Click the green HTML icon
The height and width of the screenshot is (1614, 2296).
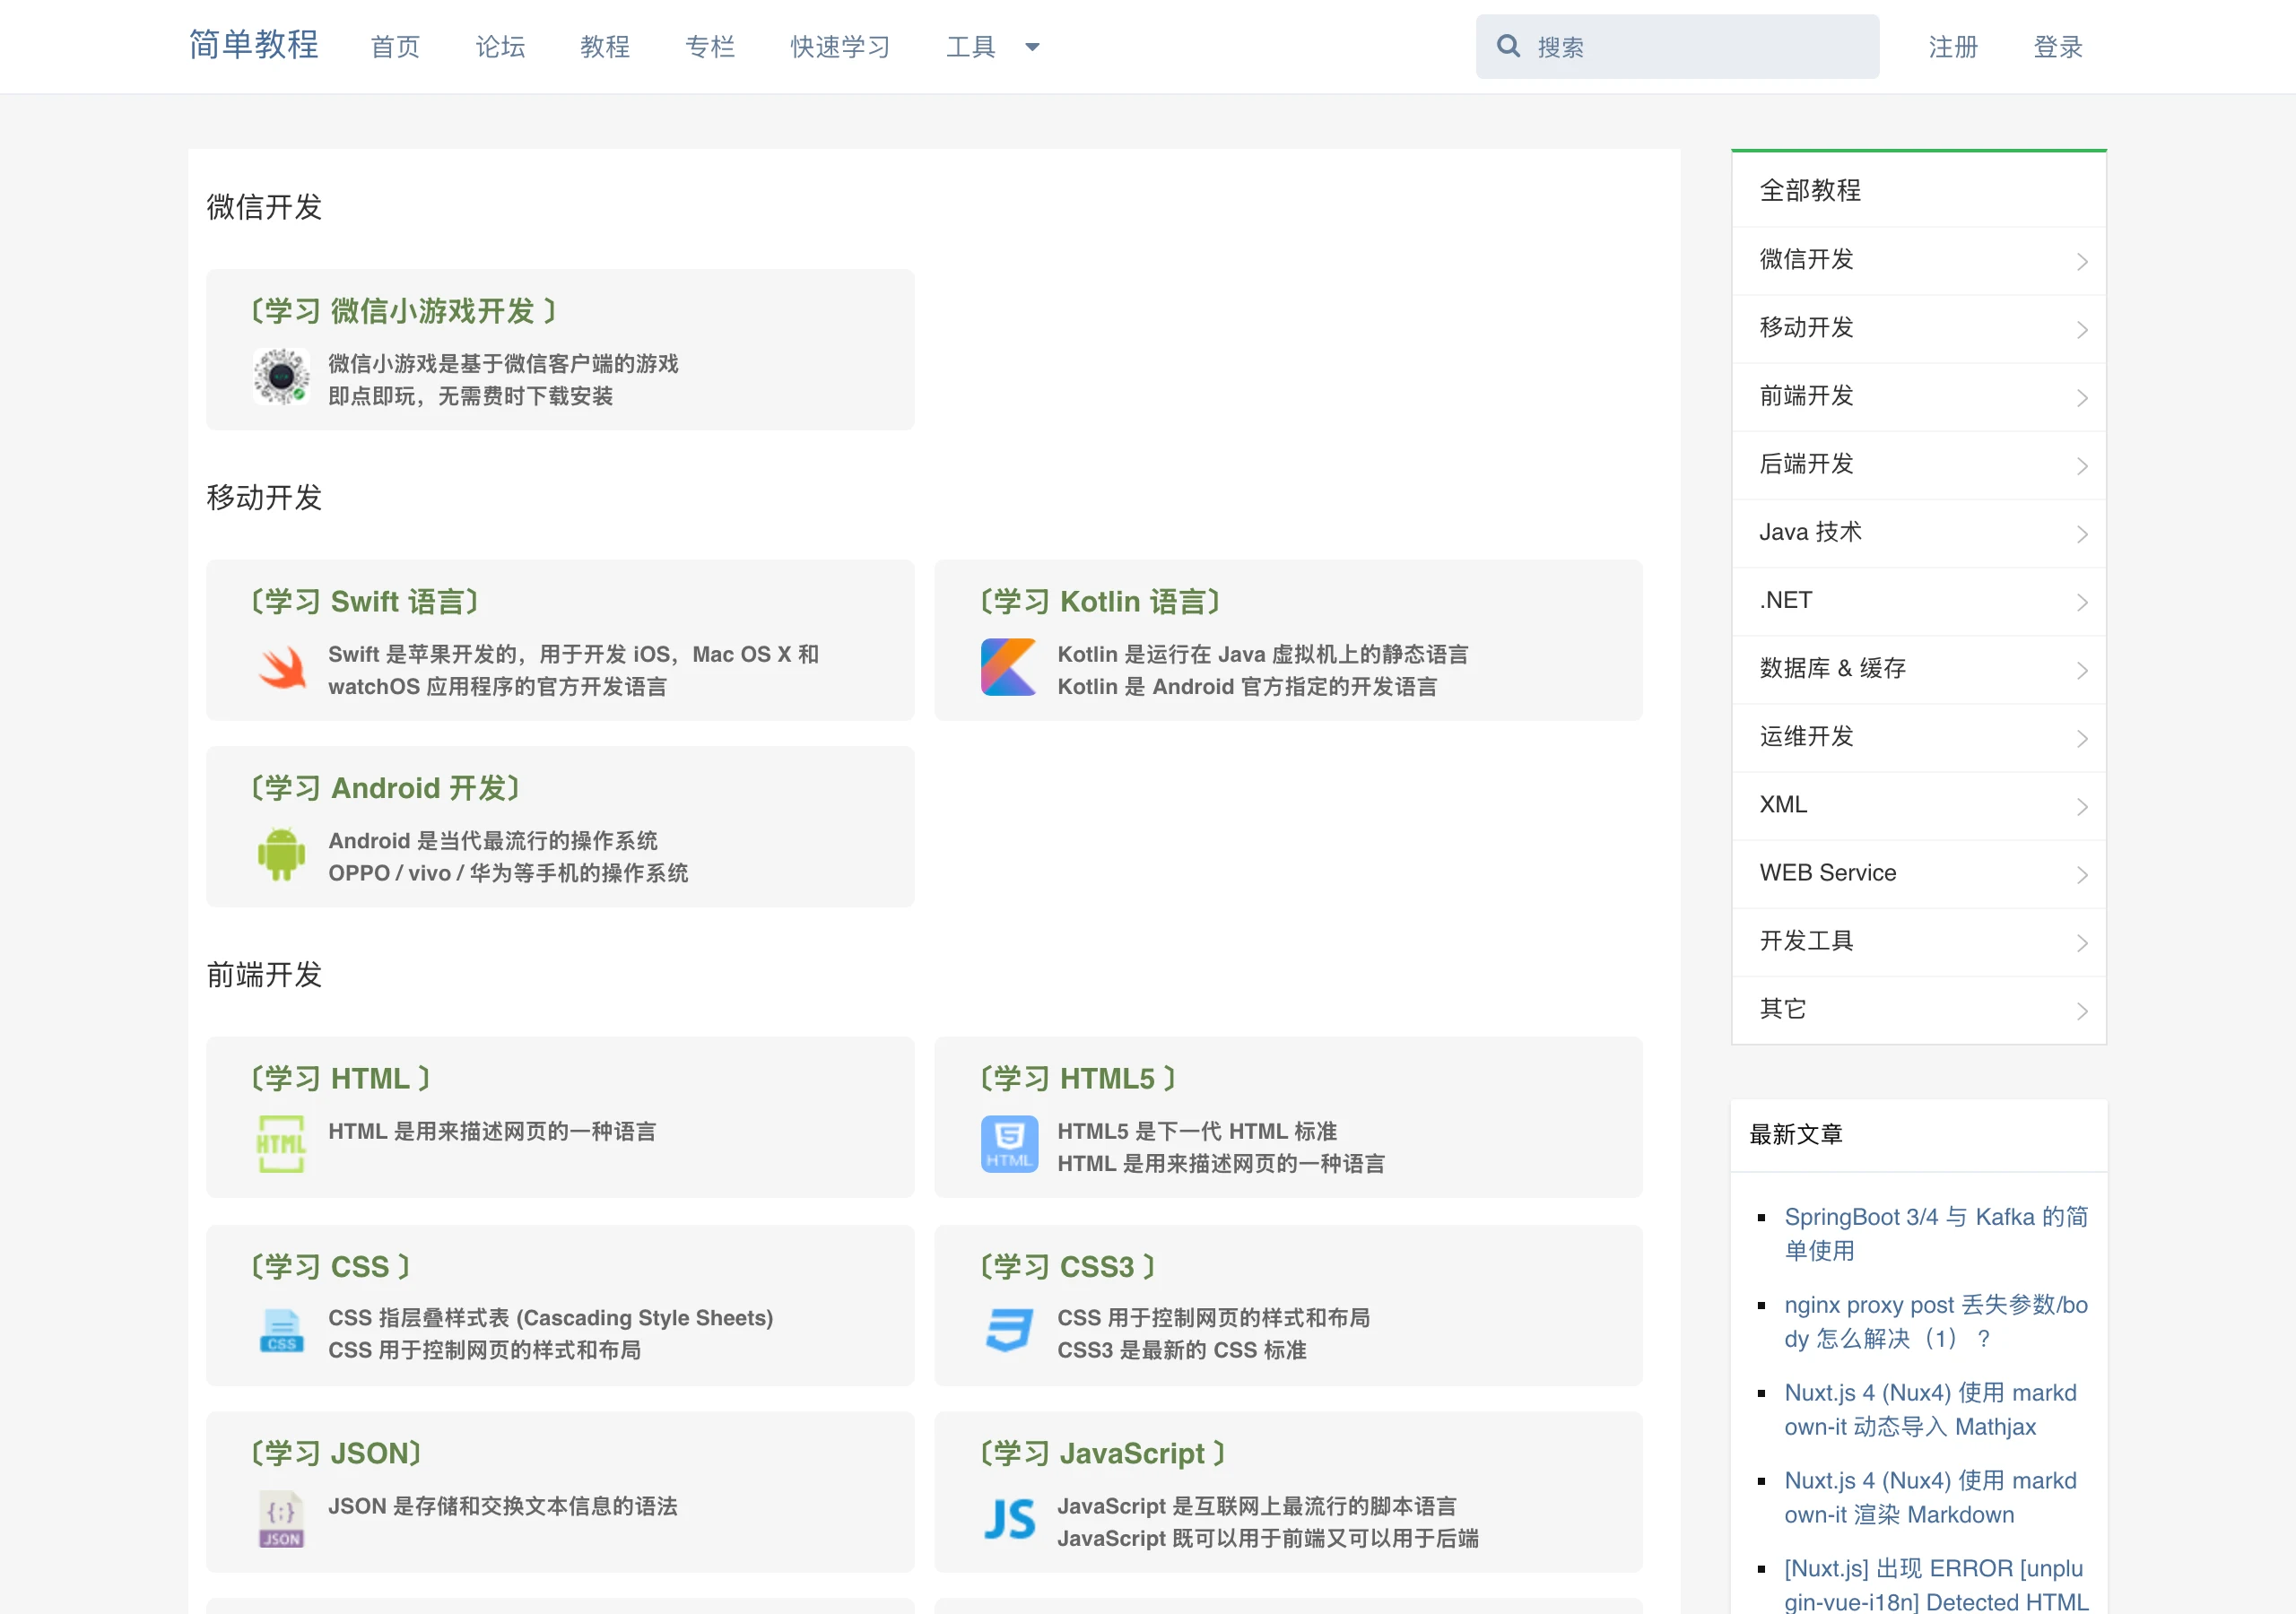pos(281,1144)
